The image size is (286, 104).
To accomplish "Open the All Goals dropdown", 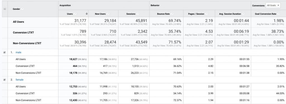I will point(273,6).
